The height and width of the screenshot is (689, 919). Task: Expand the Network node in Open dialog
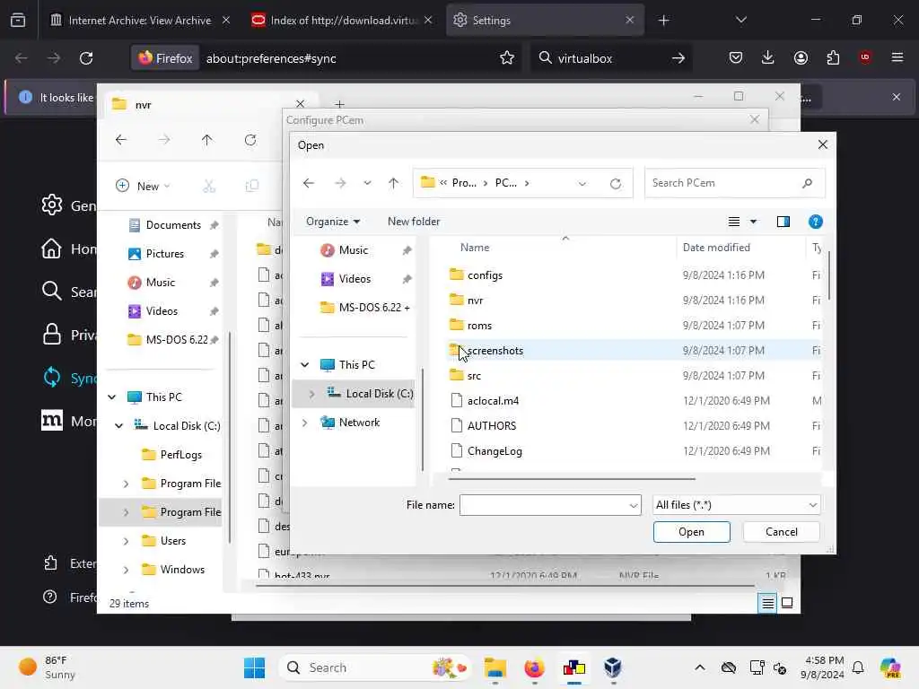[305, 423]
